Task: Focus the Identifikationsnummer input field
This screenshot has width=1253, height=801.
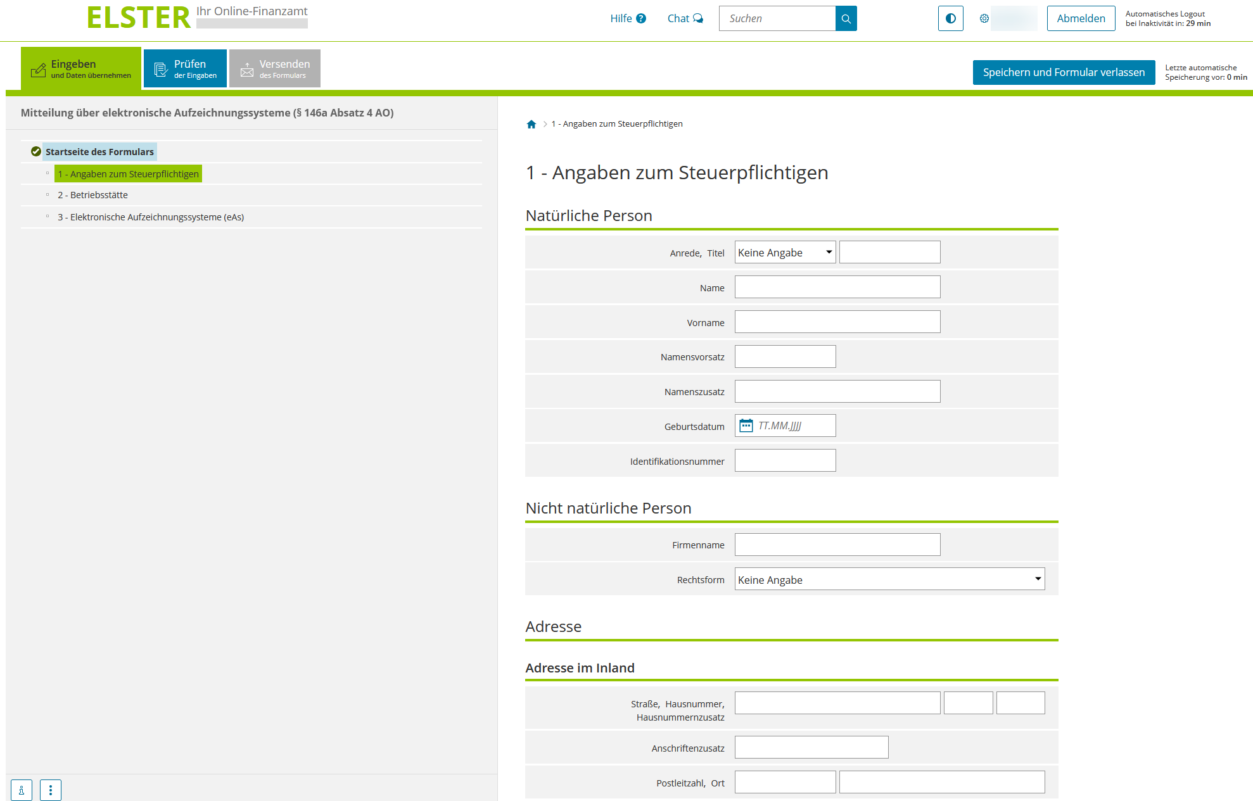Action: click(x=785, y=461)
